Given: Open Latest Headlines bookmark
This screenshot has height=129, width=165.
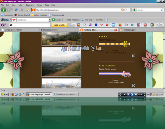Looking at the screenshot, I should coord(39,15).
